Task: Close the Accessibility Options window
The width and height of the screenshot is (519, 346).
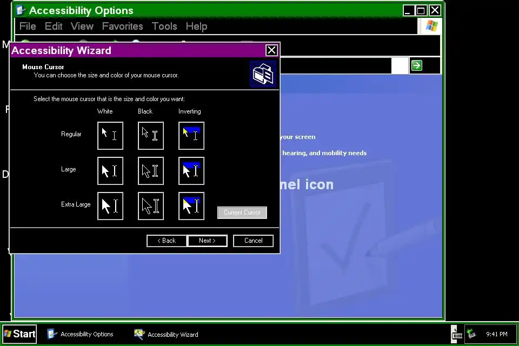Action: 435,11
